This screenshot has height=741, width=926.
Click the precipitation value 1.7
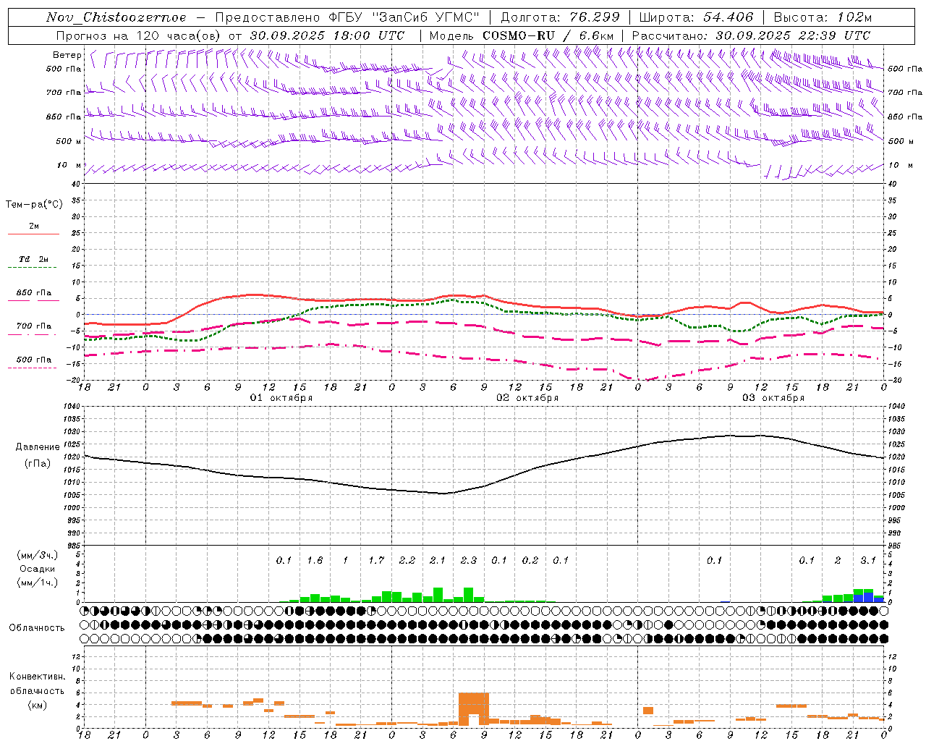point(376,560)
